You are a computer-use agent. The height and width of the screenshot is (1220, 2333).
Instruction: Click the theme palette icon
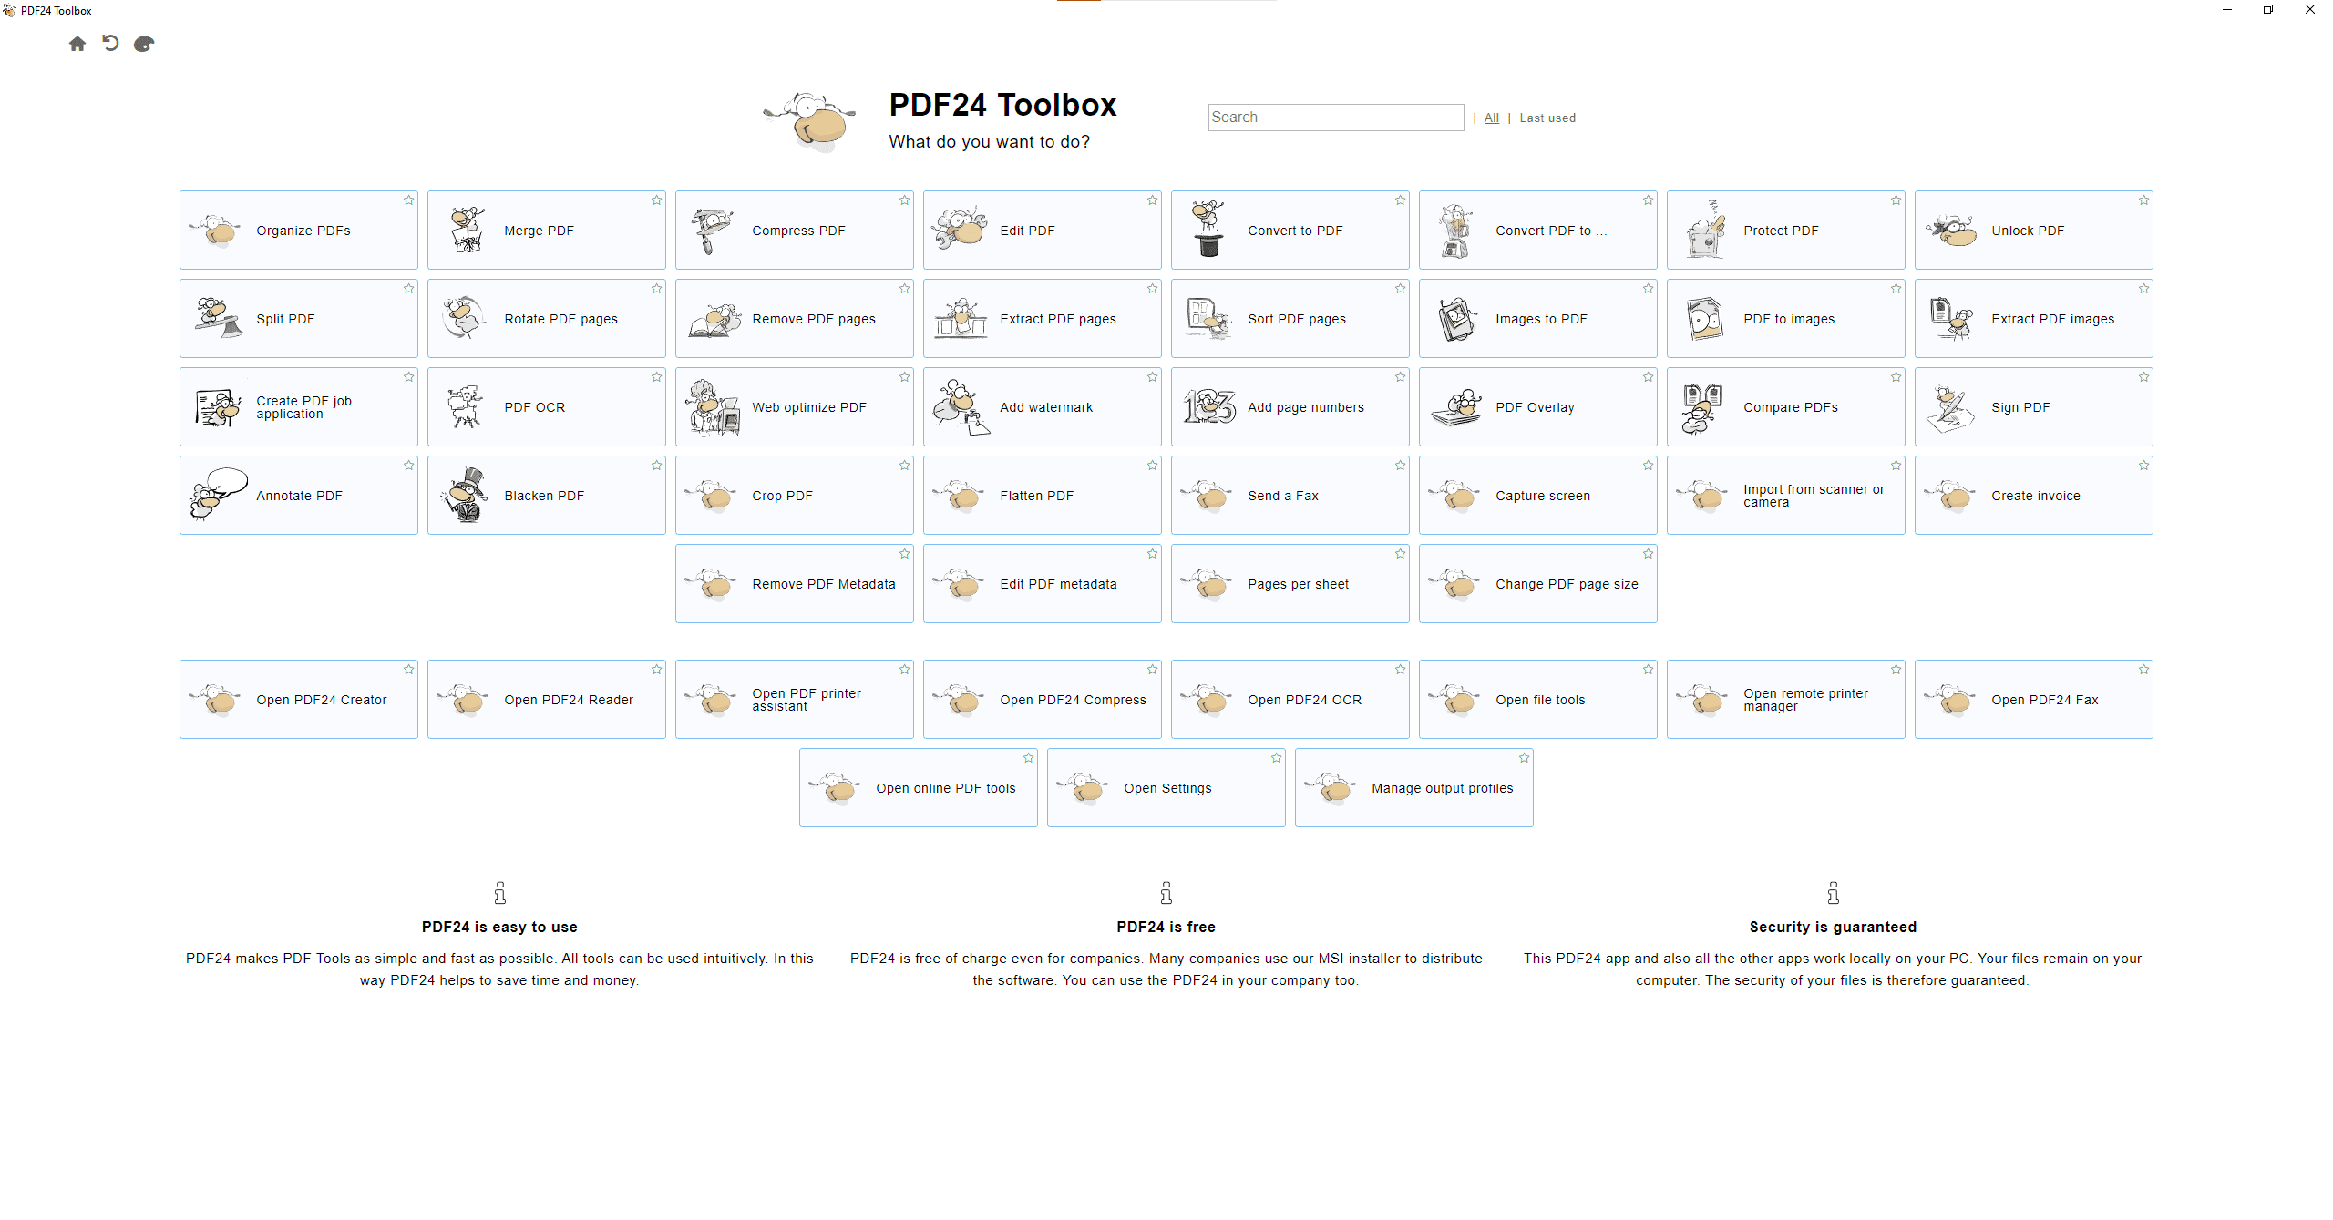pyautogui.click(x=144, y=44)
